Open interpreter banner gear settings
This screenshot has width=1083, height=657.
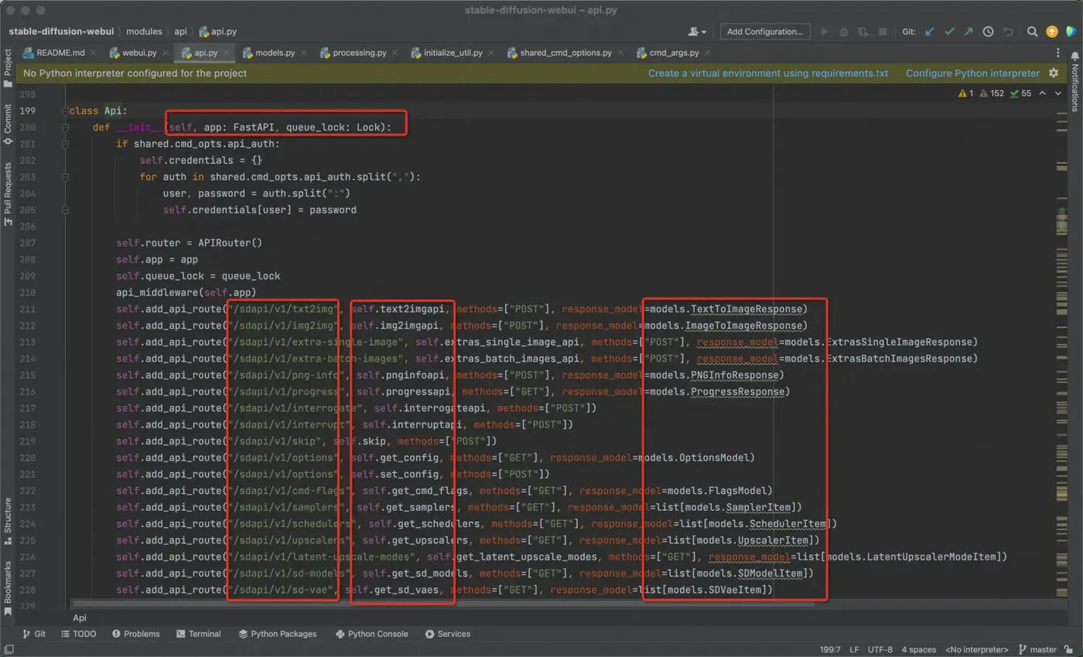[x=1053, y=73]
